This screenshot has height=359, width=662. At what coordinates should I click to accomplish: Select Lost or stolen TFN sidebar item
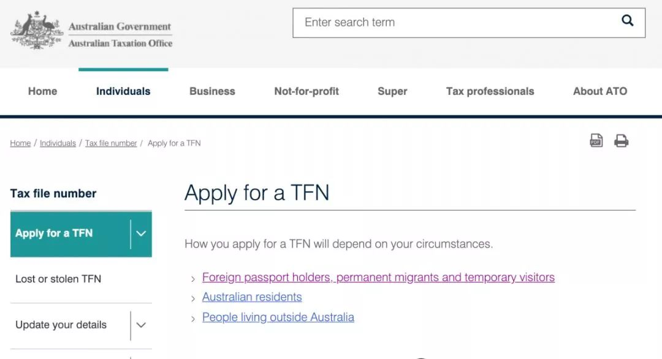58,279
